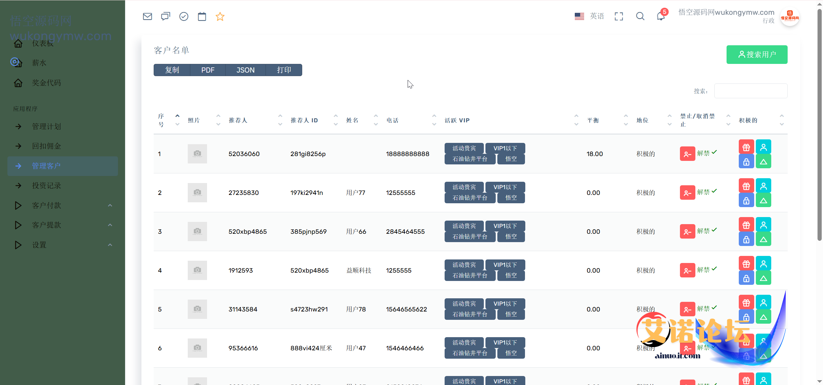Click red gift icon in row 5
The width and height of the screenshot is (823, 385).
click(746, 303)
